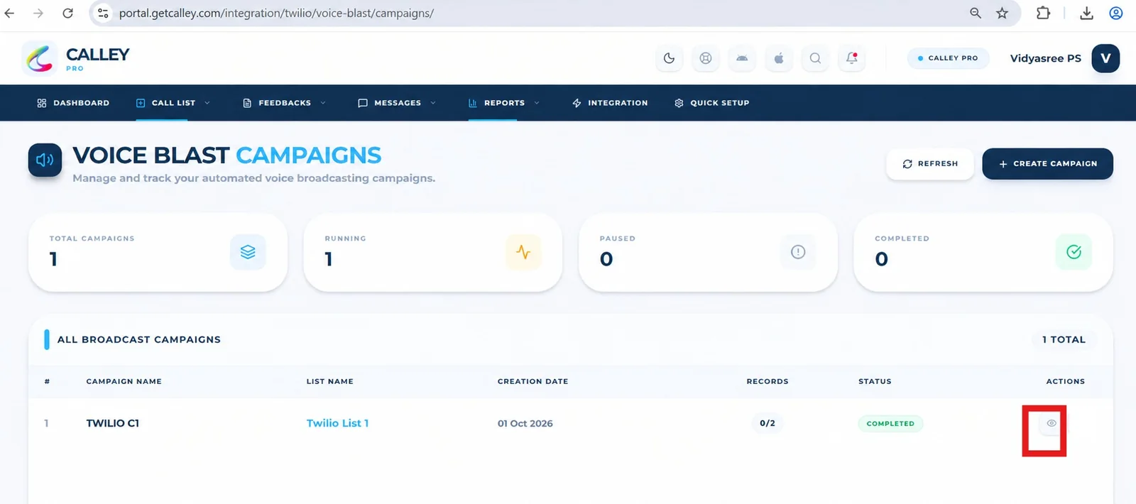Open the help lifebuoy icon
Screen dimensions: 1136x504
click(706, 58)
